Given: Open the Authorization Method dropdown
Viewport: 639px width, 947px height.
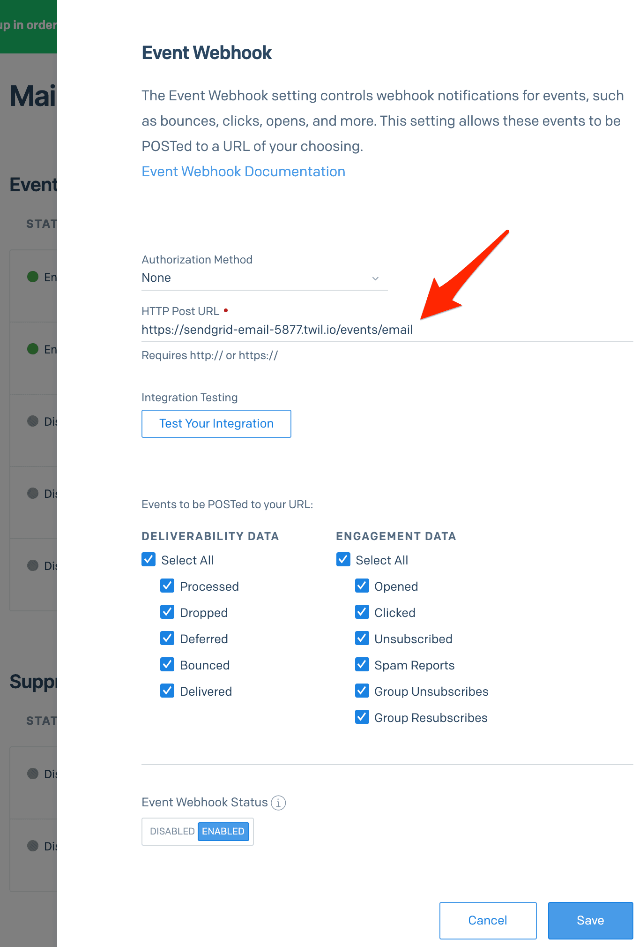Looking at the screenshot, I should 264,278.
